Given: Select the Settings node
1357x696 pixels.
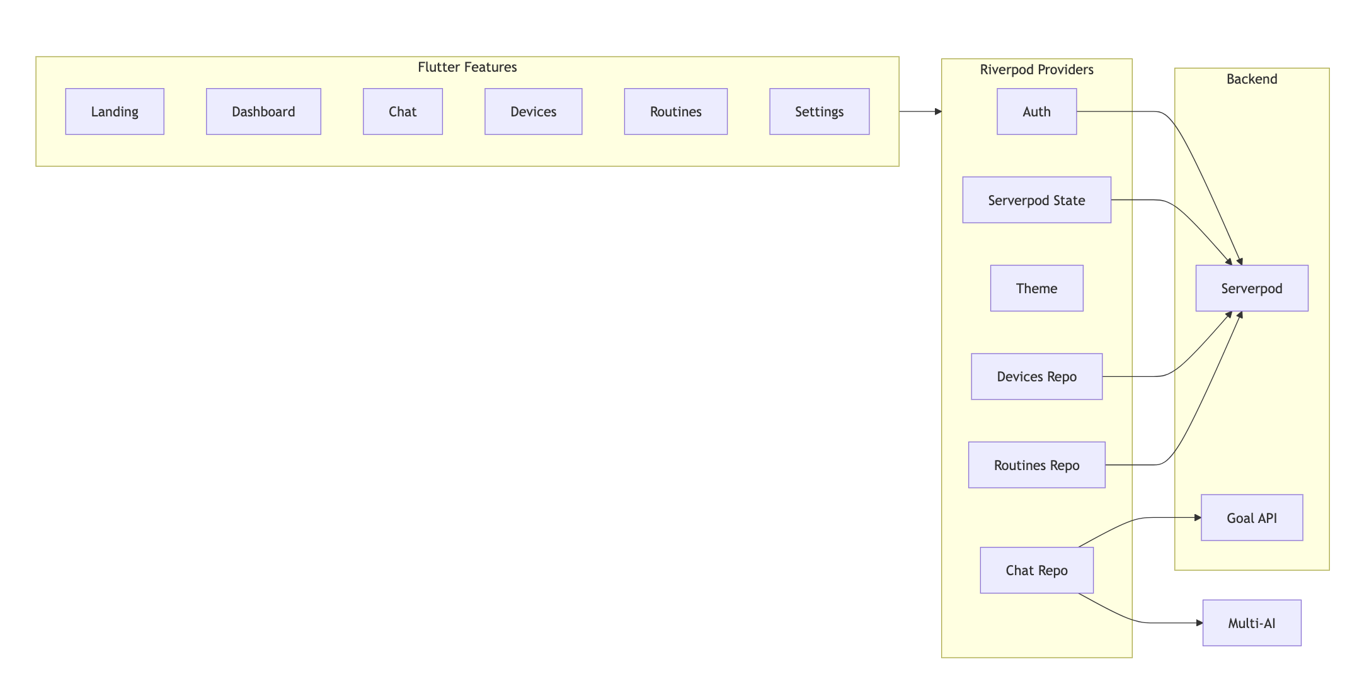Looking at the screenshot, I should [x=819, y=111].
